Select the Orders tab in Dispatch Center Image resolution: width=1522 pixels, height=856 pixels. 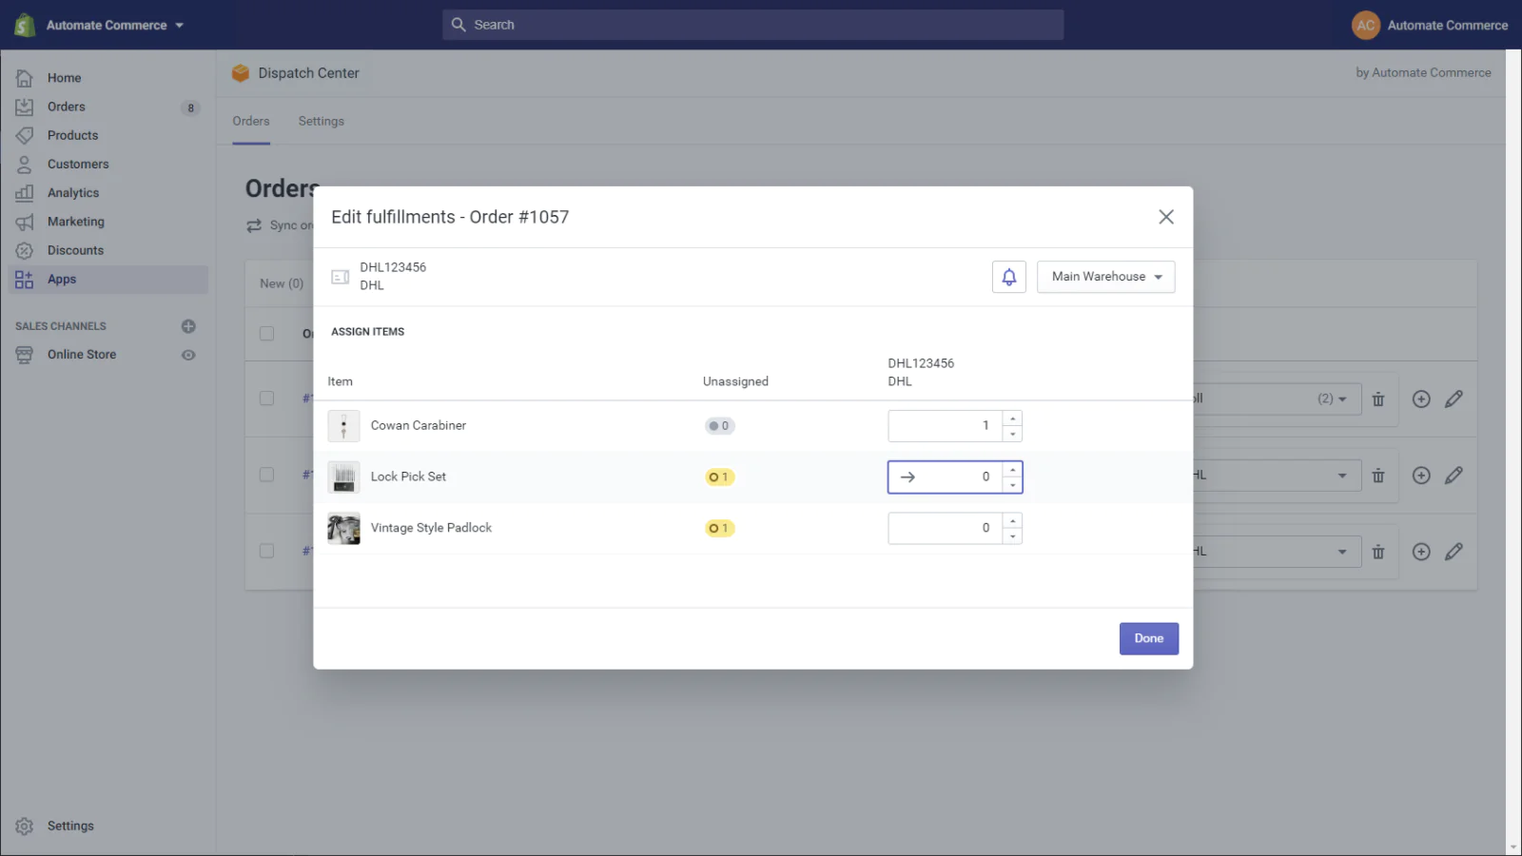(x=250, y=121)
